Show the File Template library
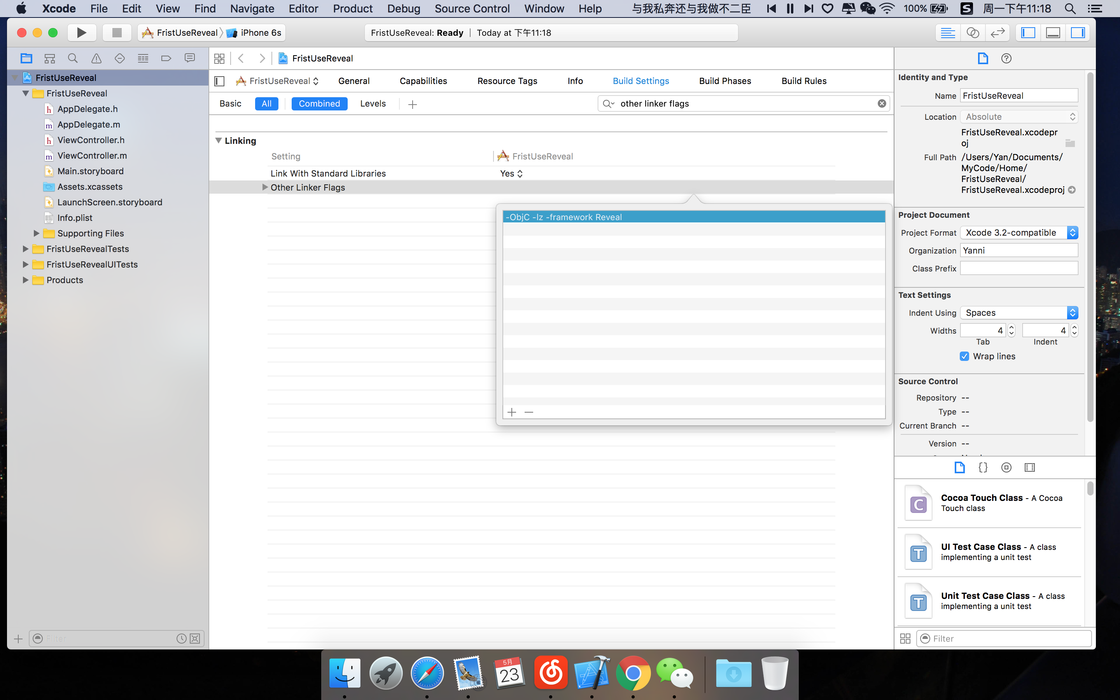The width and height of the screenshot is (1120, 700). (x=959, y=467)
